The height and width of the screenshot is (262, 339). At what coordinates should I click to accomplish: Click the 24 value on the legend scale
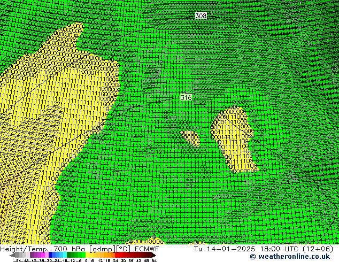tap(115, 260)
